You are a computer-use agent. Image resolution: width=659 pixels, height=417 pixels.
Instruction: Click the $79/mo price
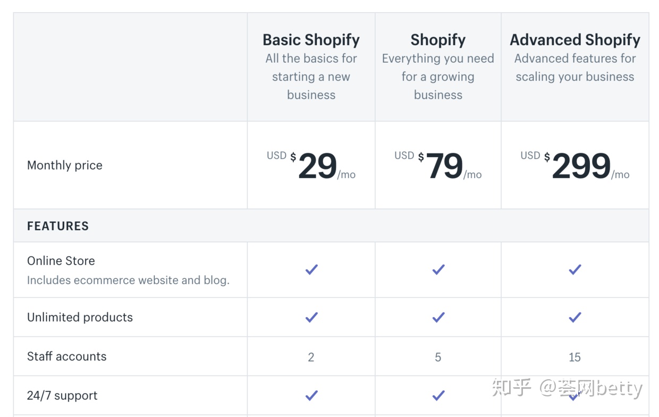click(x=444, y=166)
